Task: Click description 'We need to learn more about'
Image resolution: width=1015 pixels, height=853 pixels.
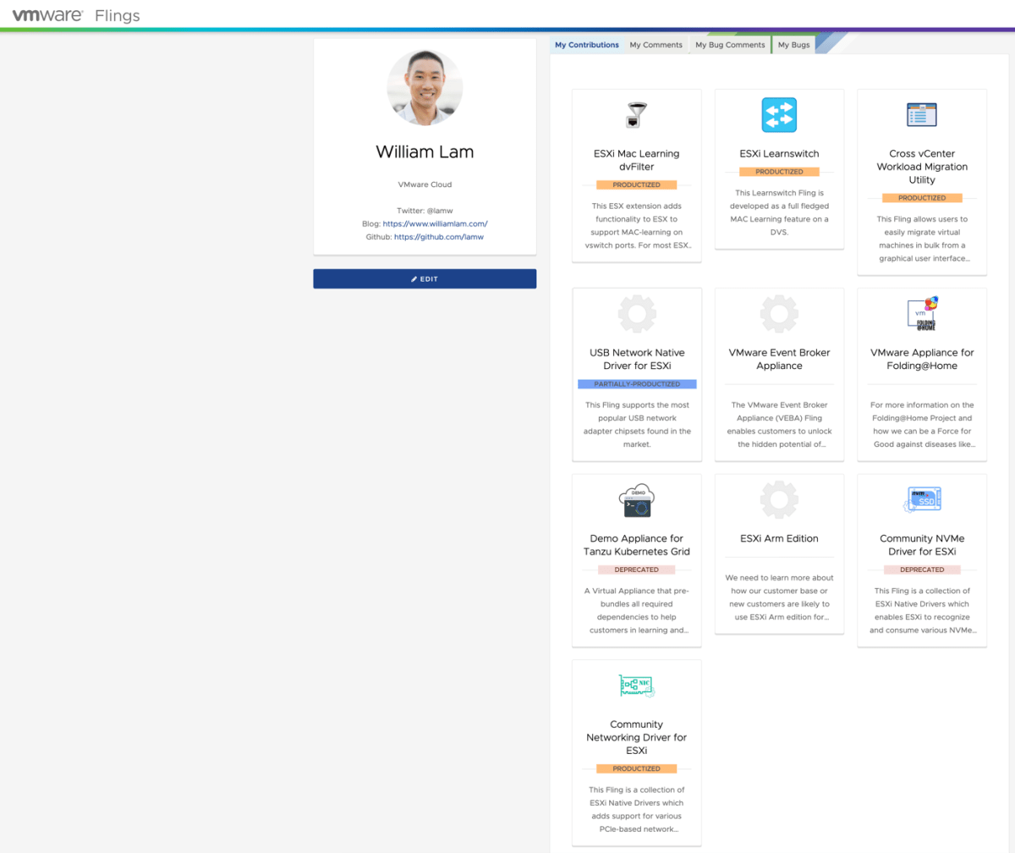Action: [779, 597]
